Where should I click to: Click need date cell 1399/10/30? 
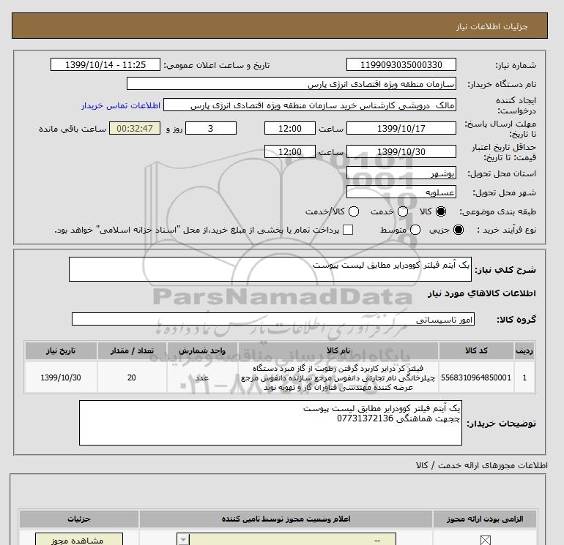click(x=61, y=377)
